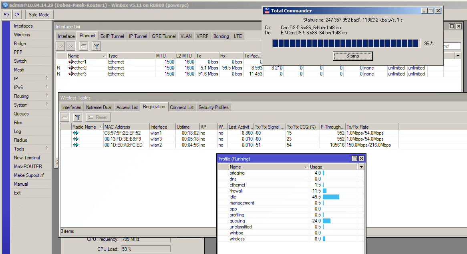Expand the Tools submenu arrow
The width and height of the screenshot is (467, 254).
pyautogui.click(x=47, y=149)
